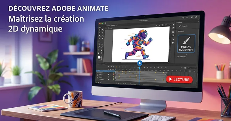Collapse the PINCEAU section
Viewport: 231px width, 121px height.
click(177, 31)
